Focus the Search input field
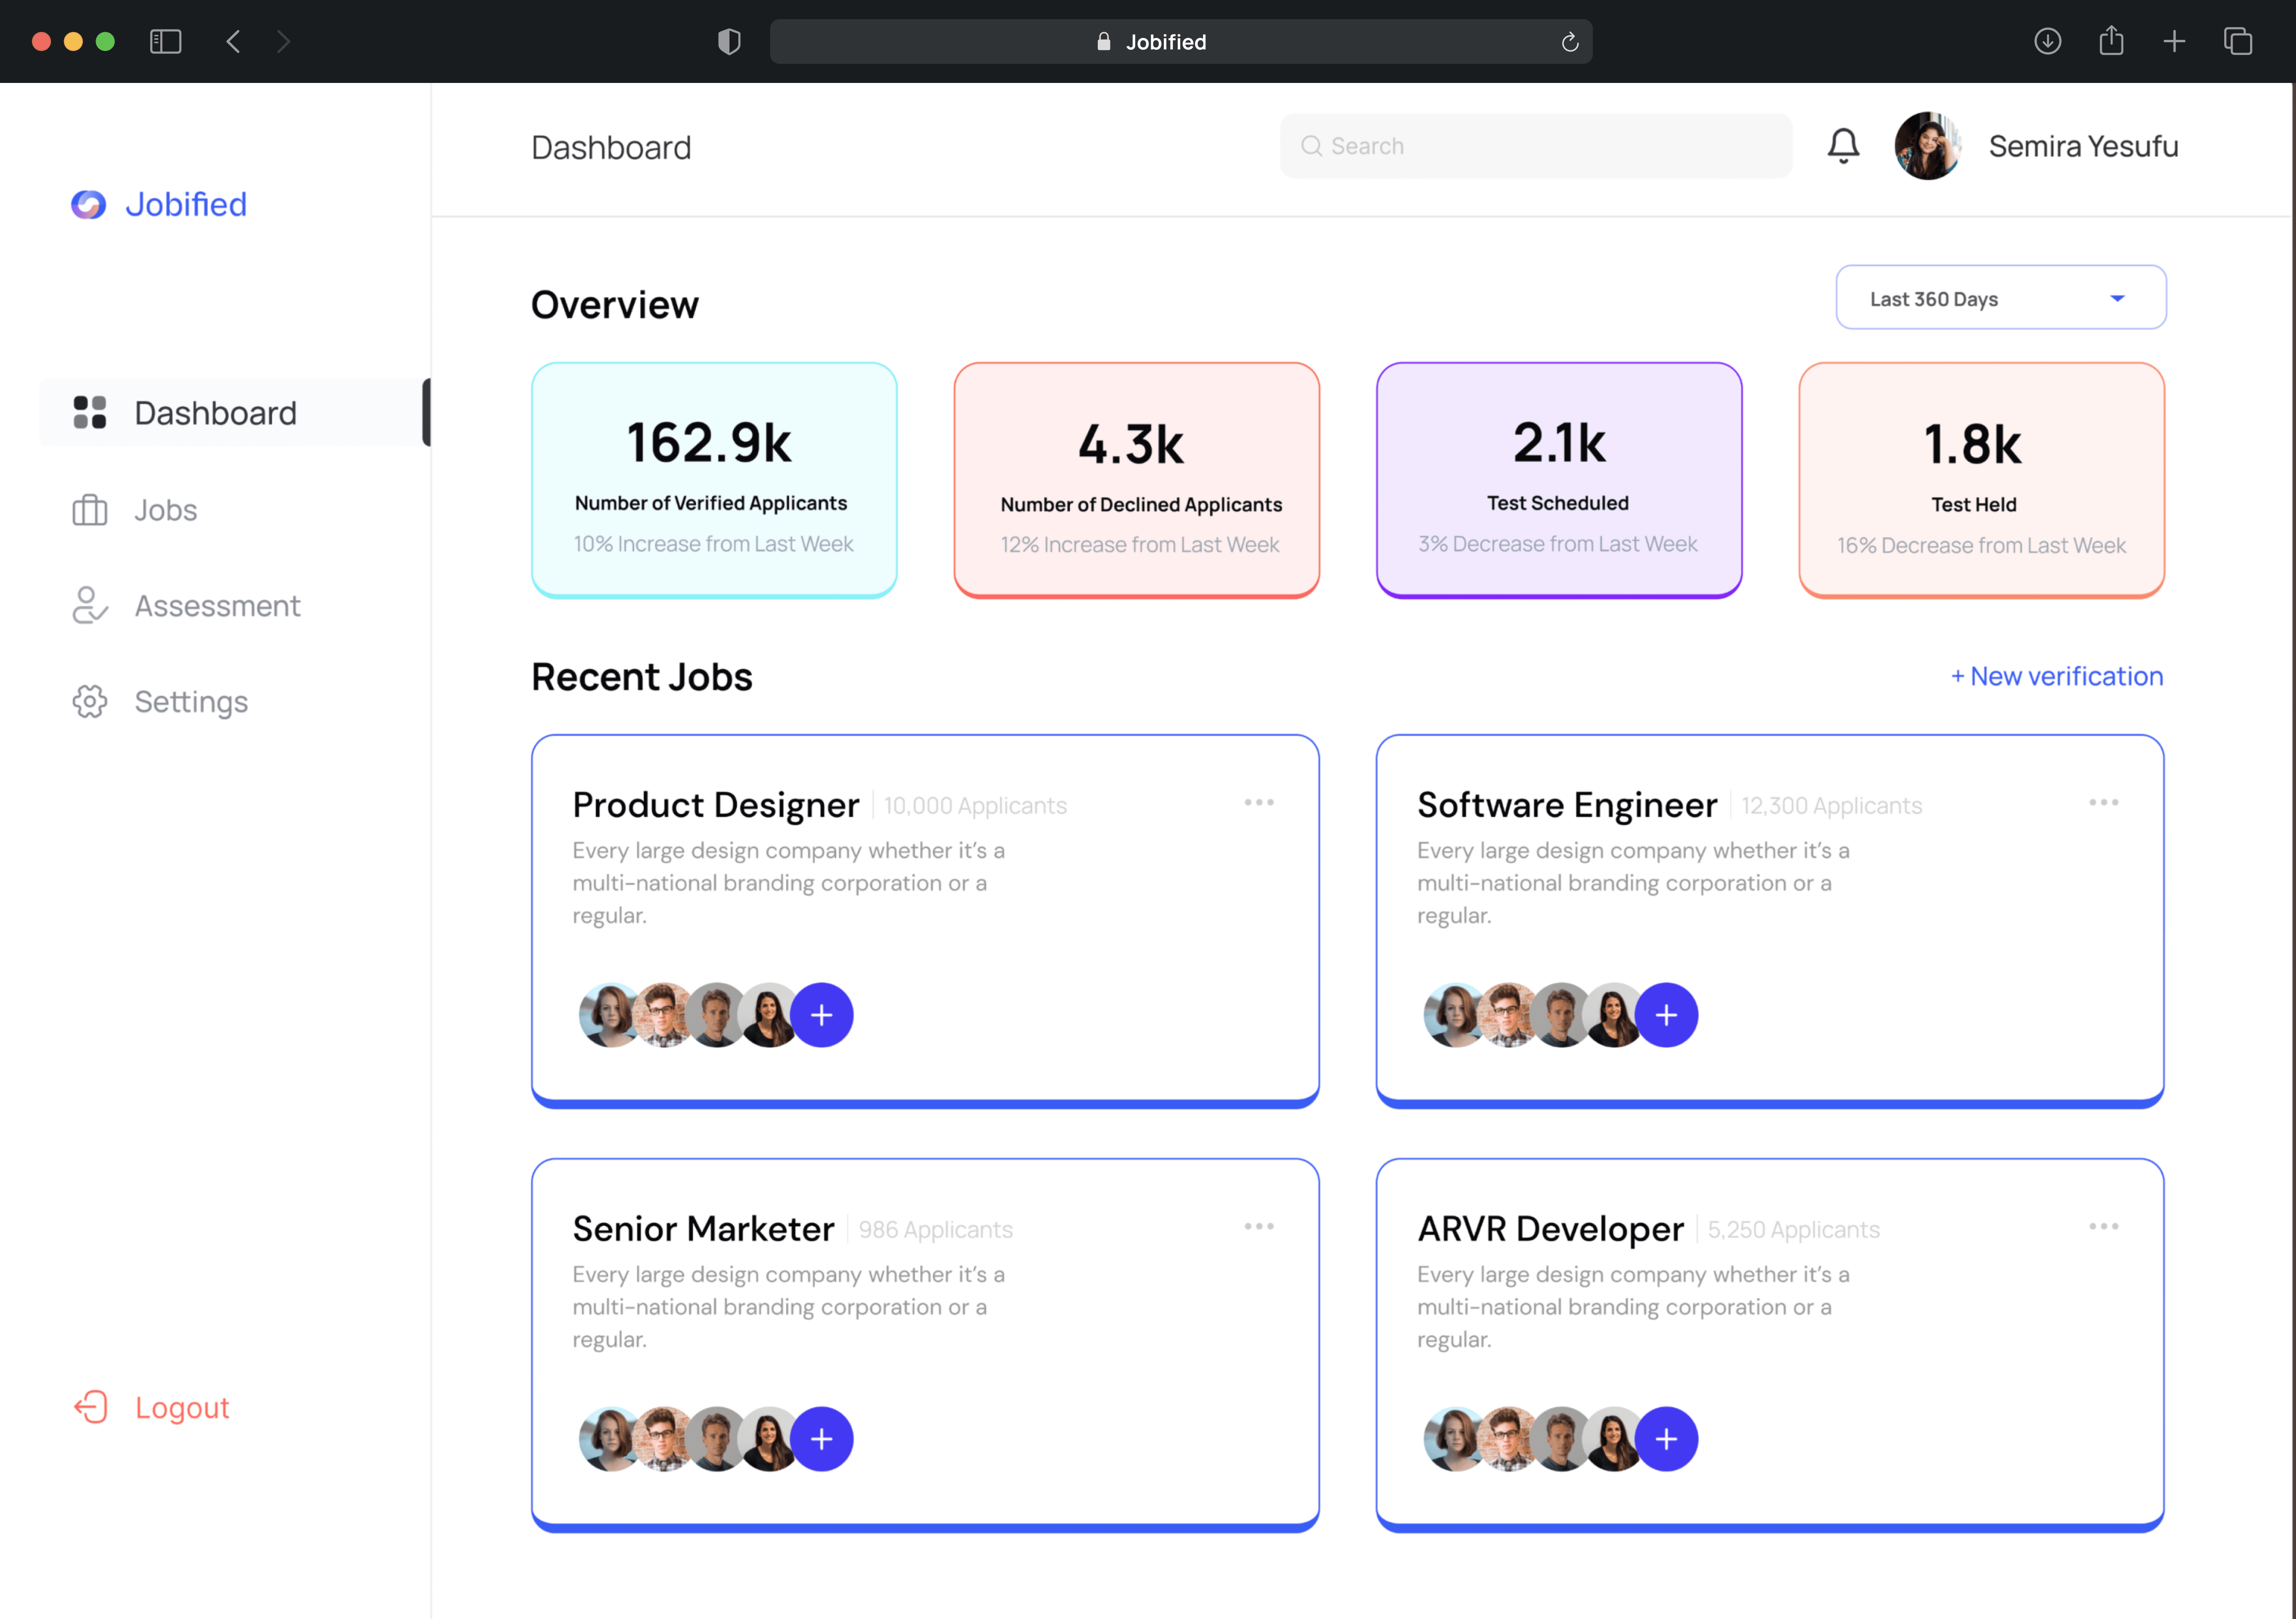Screen dimensions: 2296x1619 tap(1536, 146)
